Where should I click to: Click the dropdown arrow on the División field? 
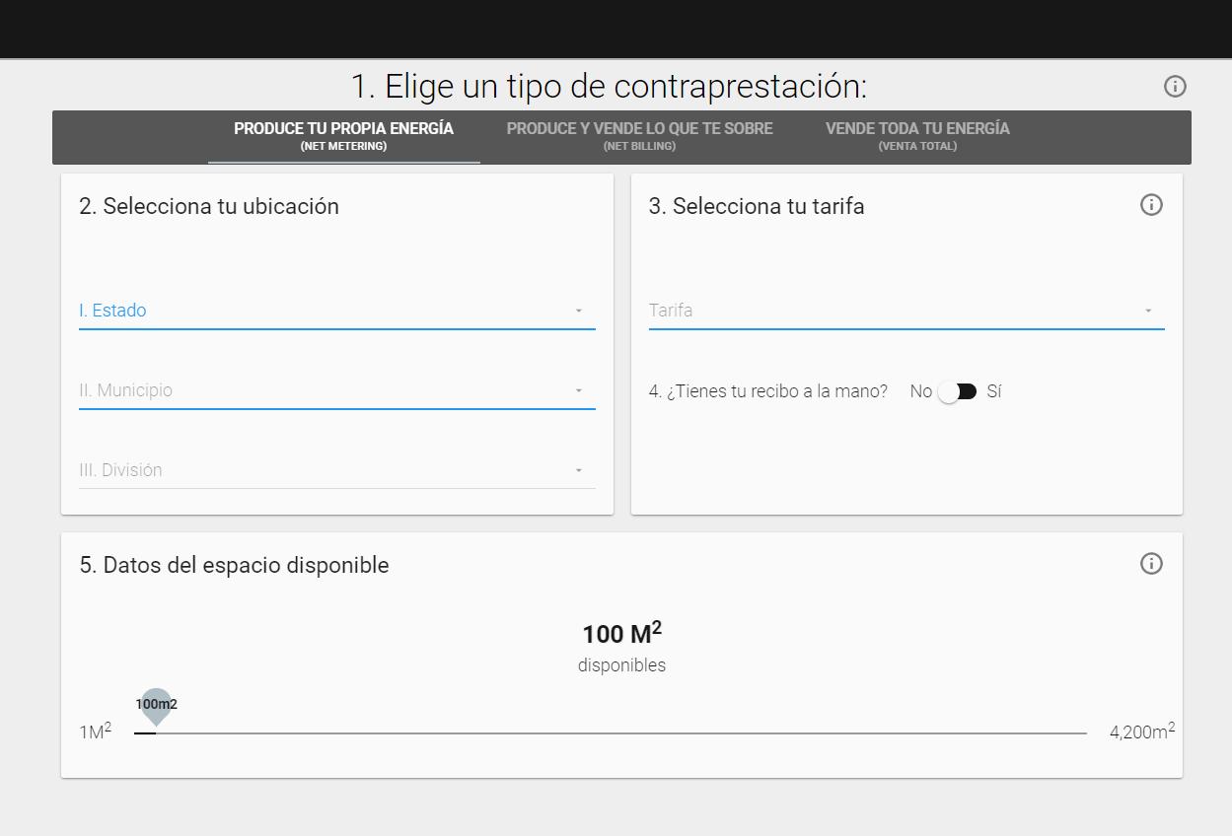(x=578, y=470)
